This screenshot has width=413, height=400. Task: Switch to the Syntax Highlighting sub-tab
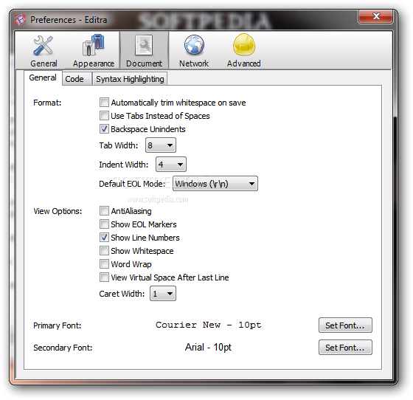click(130, 79)
